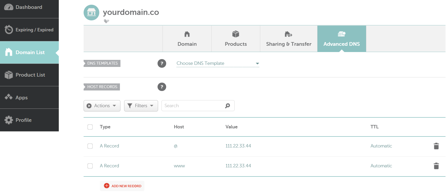The height and width of the screenshot is (194, 446).
Task: Edit the www host field
Action: coord(179,166)
